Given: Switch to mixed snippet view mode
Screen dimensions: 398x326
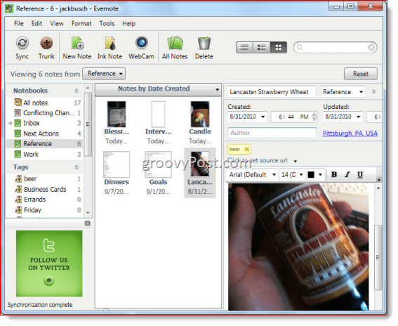Looking at the screenshot, I should (261, 47).
